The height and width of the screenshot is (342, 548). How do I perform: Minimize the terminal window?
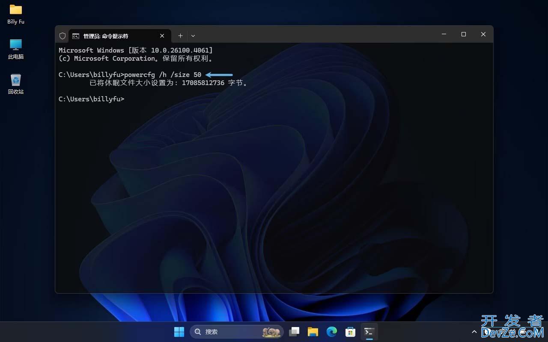tap(444, 34)
